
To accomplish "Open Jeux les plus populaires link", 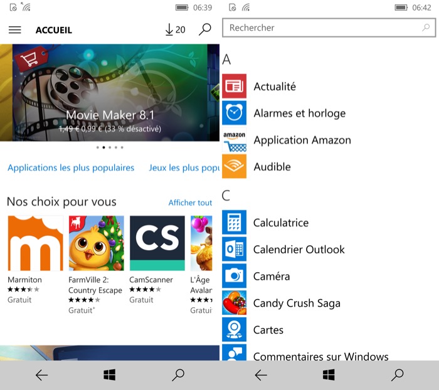I will point(184,167).
